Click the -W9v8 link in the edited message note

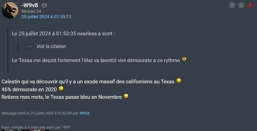click(84, 113)
